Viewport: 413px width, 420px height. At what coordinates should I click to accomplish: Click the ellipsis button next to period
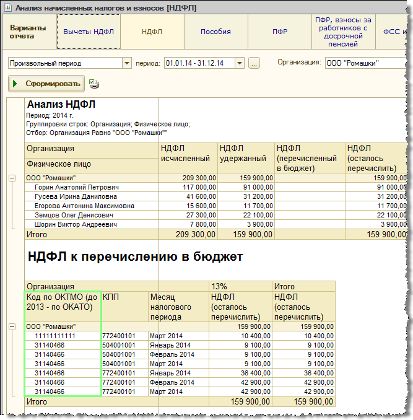pyautogui.click(x=254, y=63)
